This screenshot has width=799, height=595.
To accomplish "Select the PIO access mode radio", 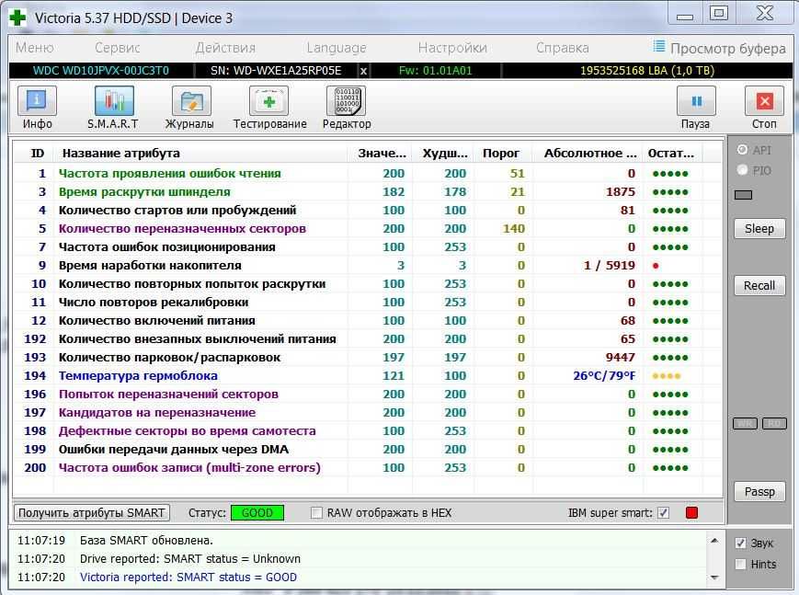I will click(x=742, y=170).
